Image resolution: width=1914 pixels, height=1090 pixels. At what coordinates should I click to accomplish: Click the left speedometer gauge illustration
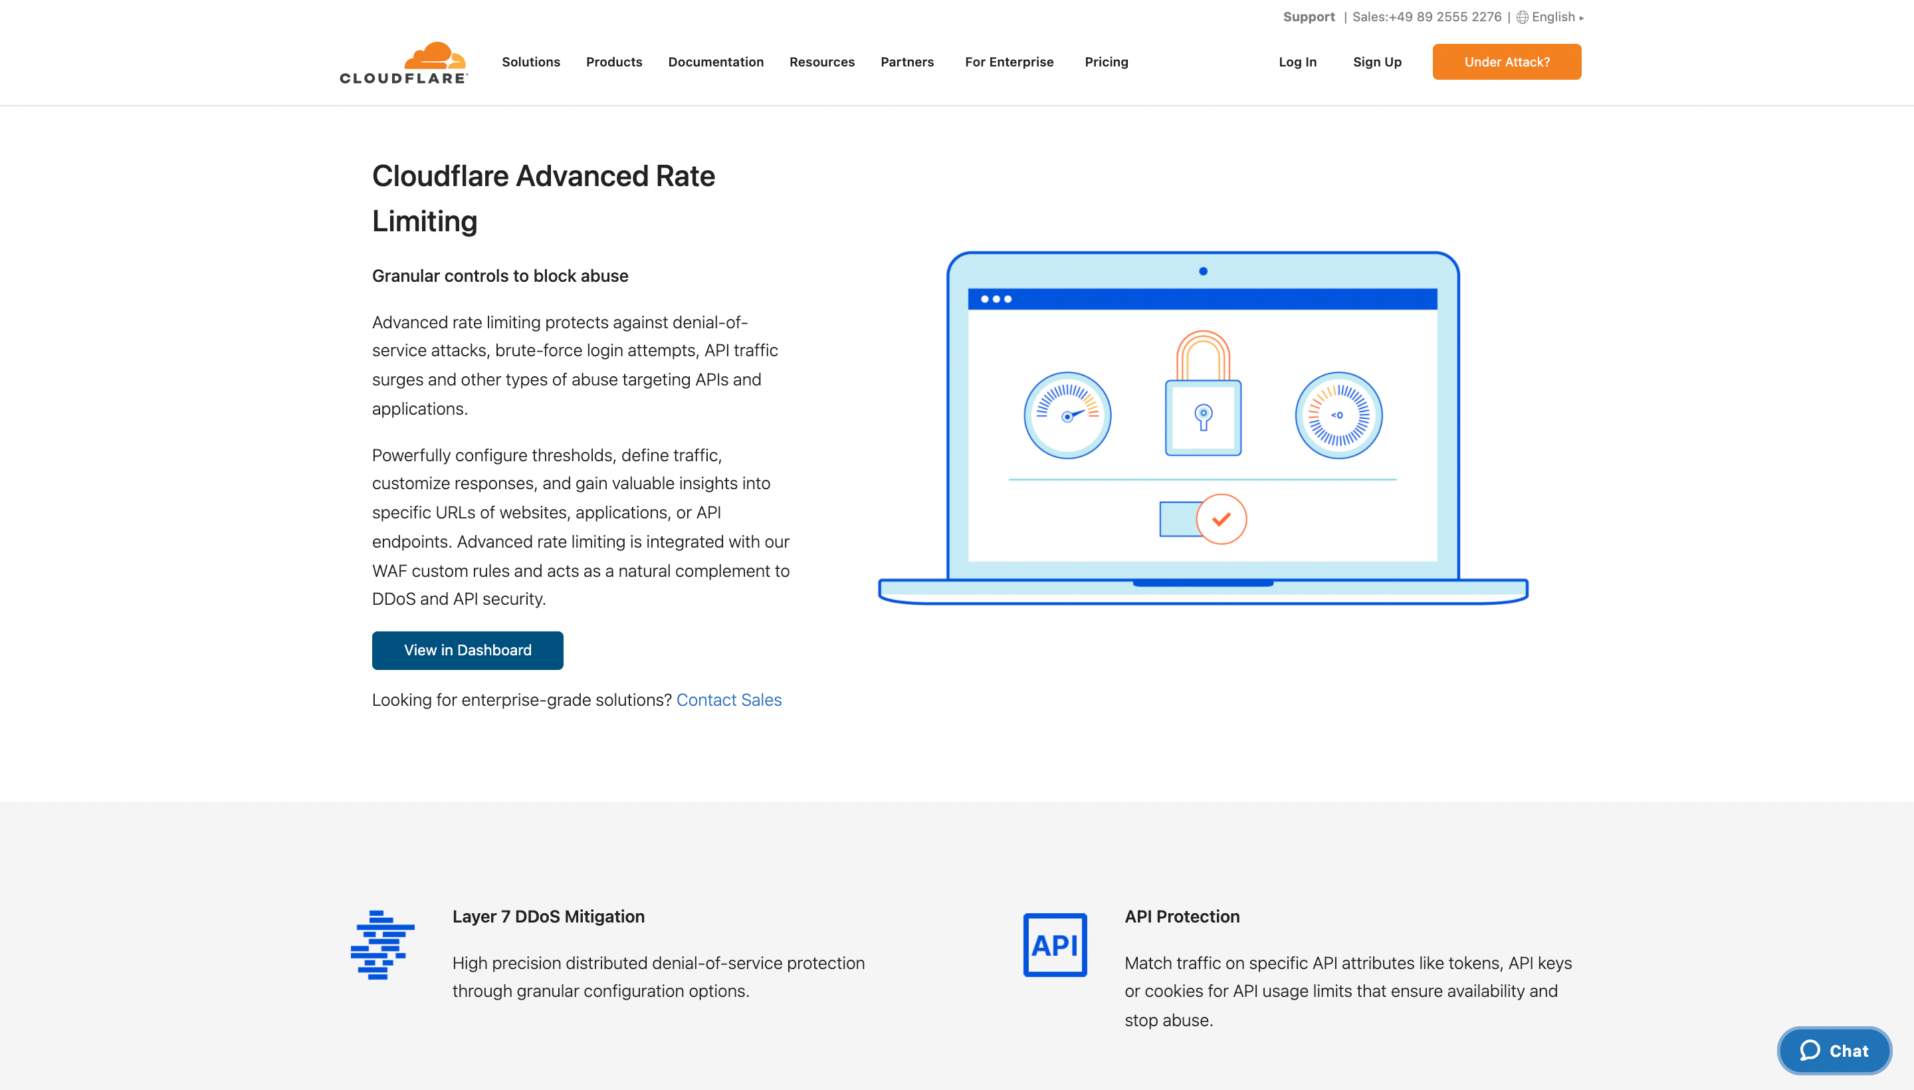[1067, 415]
